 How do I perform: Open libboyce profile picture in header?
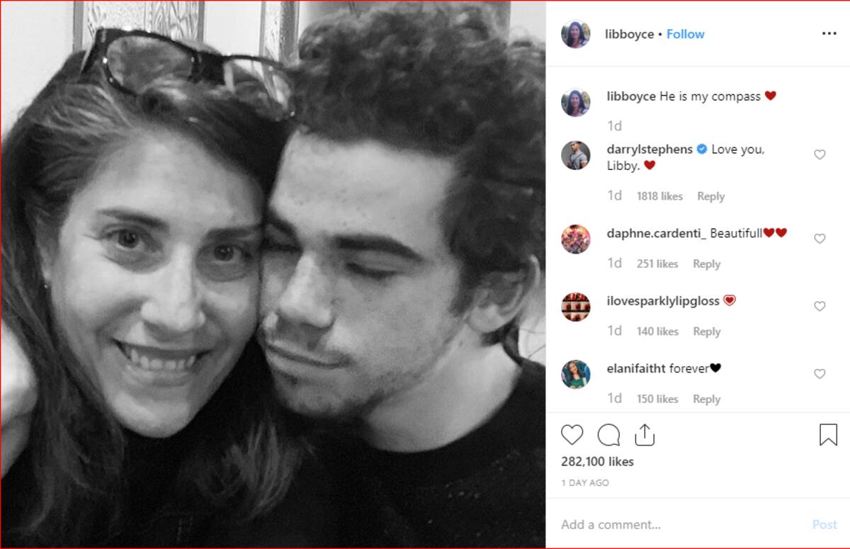pos(576,34)
